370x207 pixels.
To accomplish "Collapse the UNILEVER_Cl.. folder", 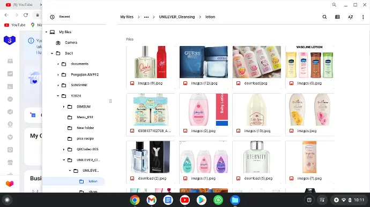I will pyautogui.click(x=64, y=160).
